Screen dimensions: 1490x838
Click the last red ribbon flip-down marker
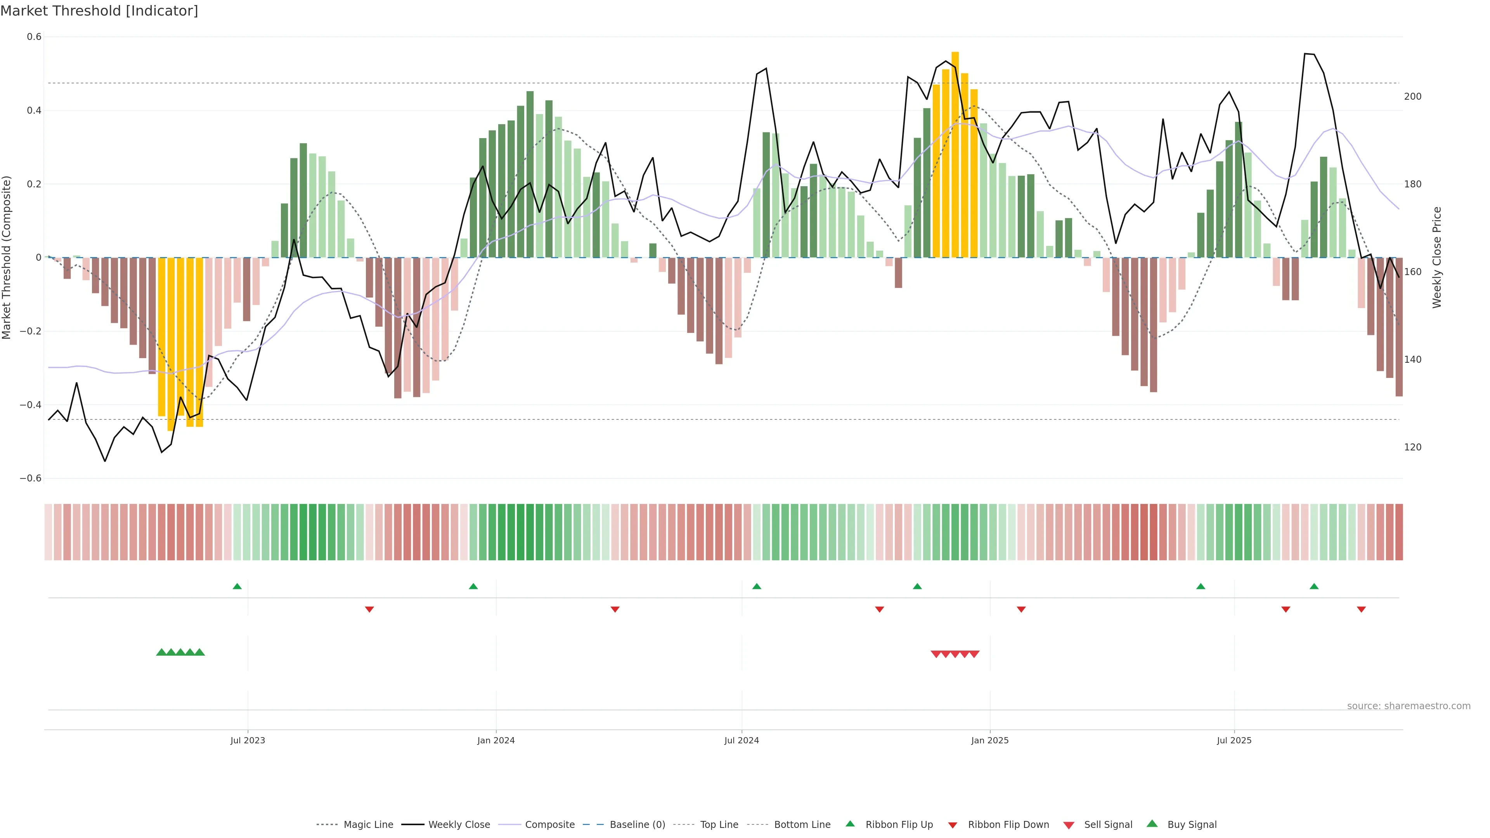[1361, 609]
